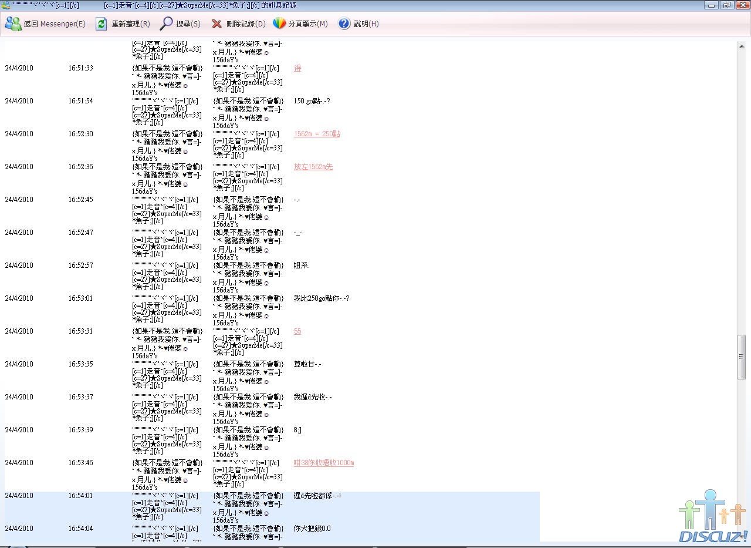751x548 pixels.
Task: Open 說明(H) help
Action: point(358,24)
